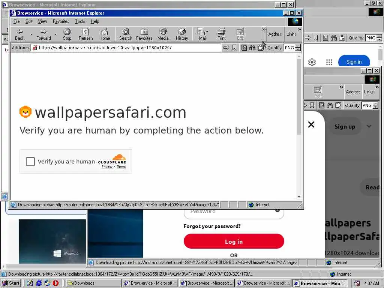Open the Back button history dropdown arrow

tap(31, 34)
